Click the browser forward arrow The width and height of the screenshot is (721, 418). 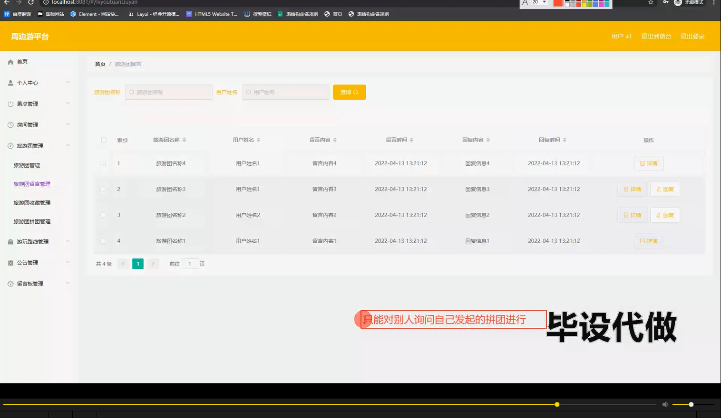[x=19, y=2]
